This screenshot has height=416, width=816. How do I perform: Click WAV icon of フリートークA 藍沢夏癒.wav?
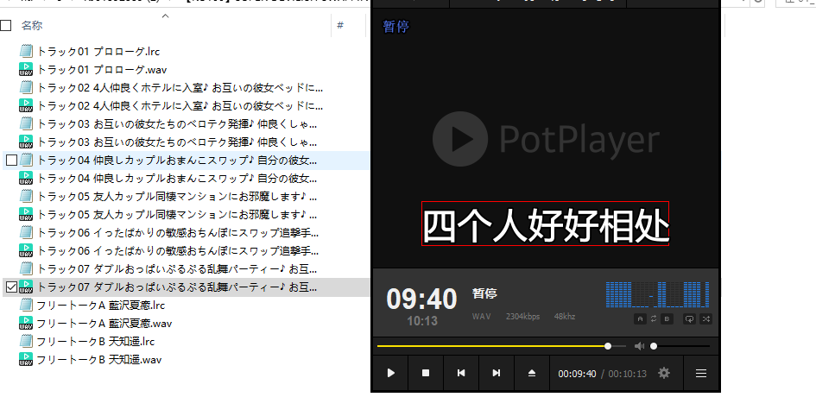[x=26, y=324]
